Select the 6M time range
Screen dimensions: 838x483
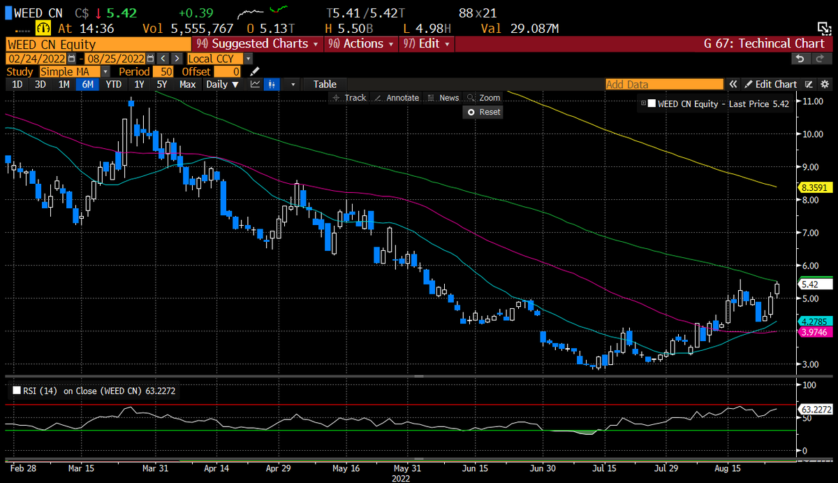point(87,84)
